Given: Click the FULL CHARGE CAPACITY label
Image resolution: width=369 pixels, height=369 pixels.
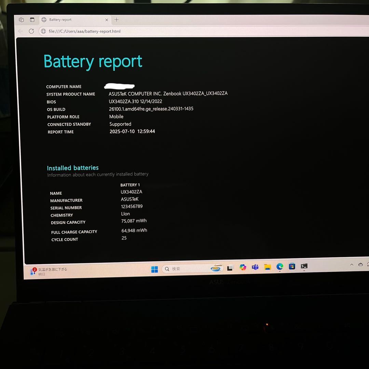Looking at the screenshot, I should click(74, 232).
